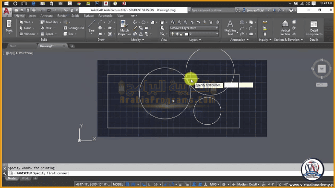
Task: Toggle layer on/off lightbulb icon
Action: [x=172, y=34]
